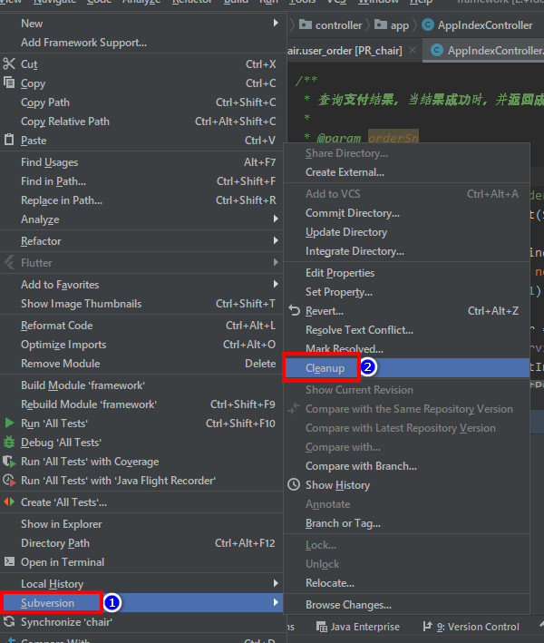
Task: Click the Run with Coverage shield icon
Action: coord(9,461)
